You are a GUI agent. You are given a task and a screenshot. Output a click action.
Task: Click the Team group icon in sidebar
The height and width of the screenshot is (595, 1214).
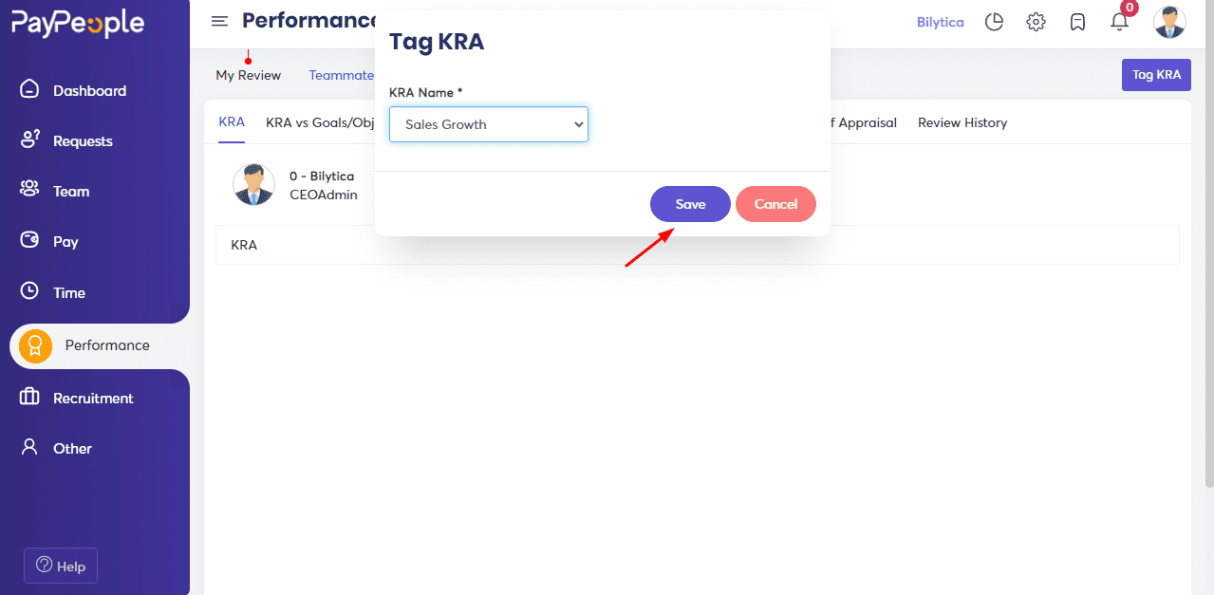coord(29,190)
